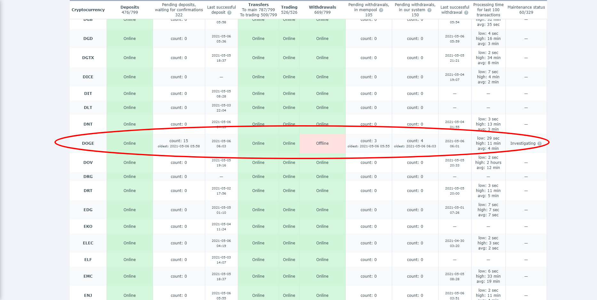Select the "Online" transfers status for DRG
This screenshot has width=597, height=300.
pyautogui.click(x=258, y=177)
